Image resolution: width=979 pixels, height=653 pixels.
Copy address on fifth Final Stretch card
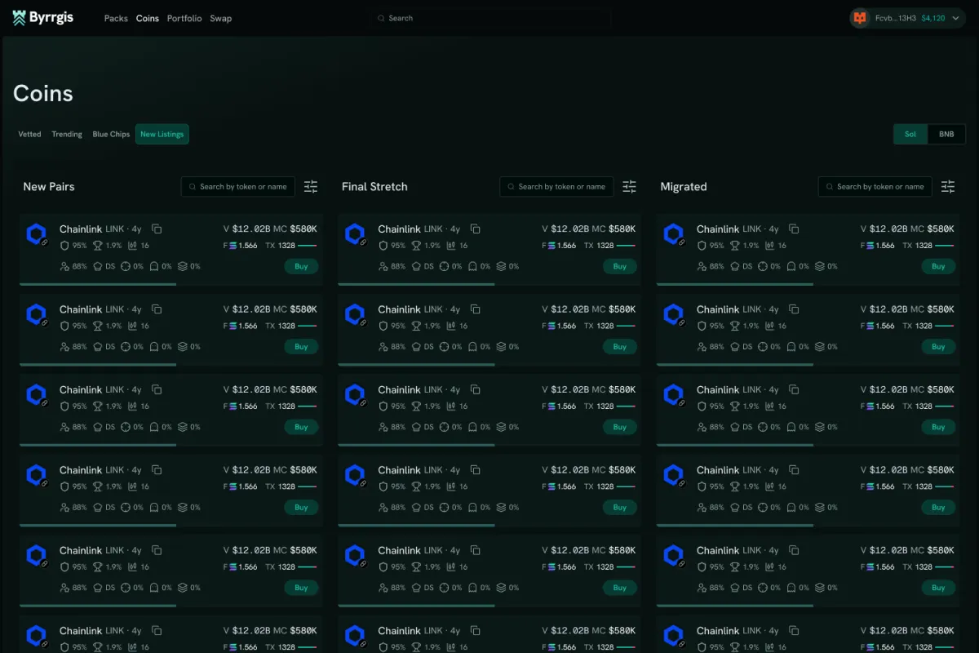coord(475,551)
